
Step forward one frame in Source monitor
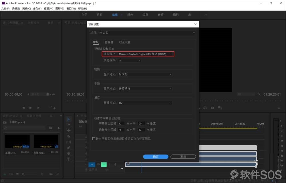click(x=38, y=108)
